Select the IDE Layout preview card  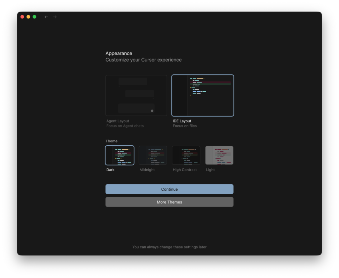[203, 95]
